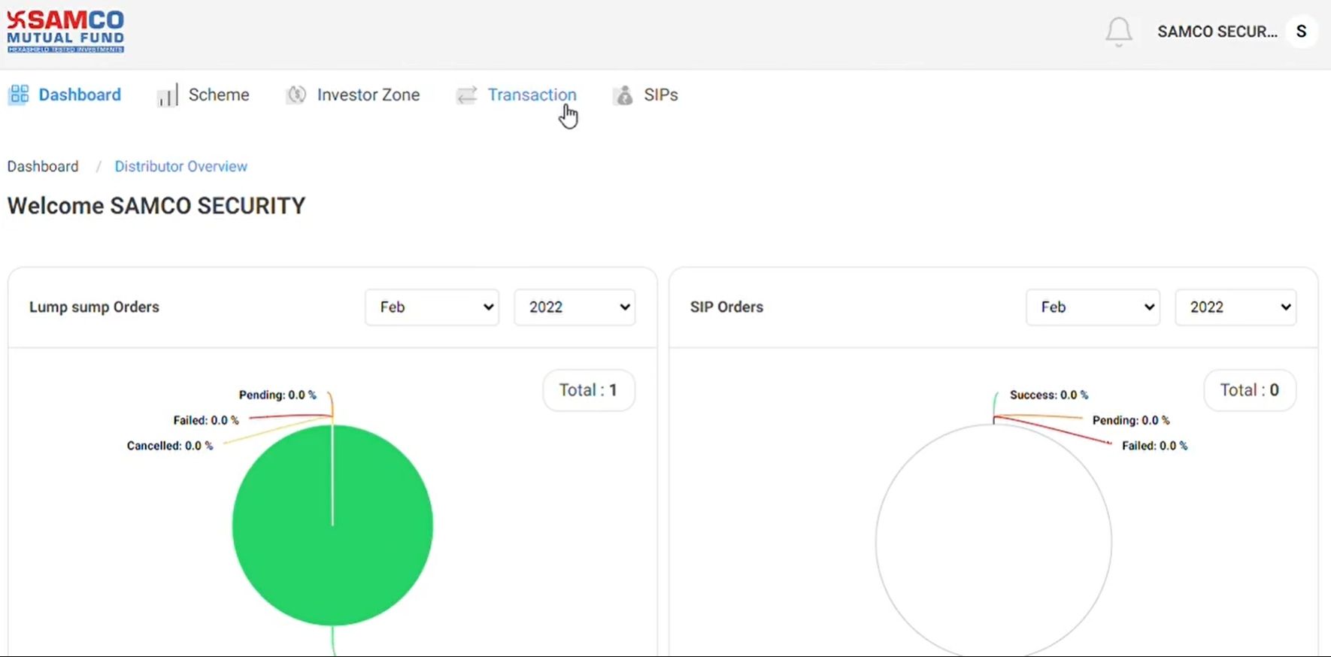
Task: Click the Lump sump Orders heading
Action: pyautogui.click(x=94, y=307)
